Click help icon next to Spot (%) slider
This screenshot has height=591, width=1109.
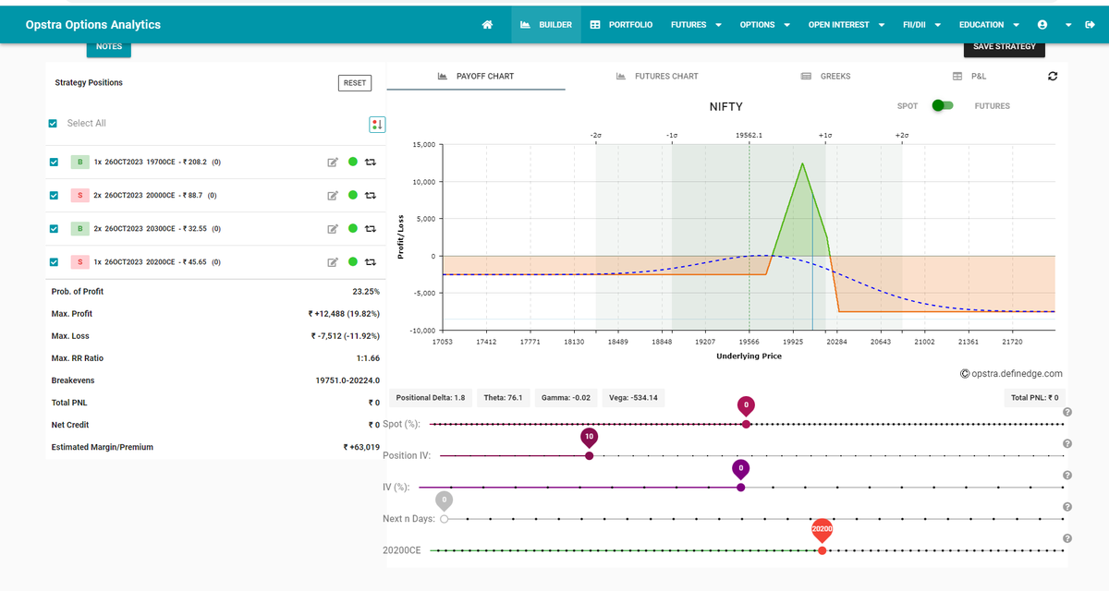[1067, 413]
